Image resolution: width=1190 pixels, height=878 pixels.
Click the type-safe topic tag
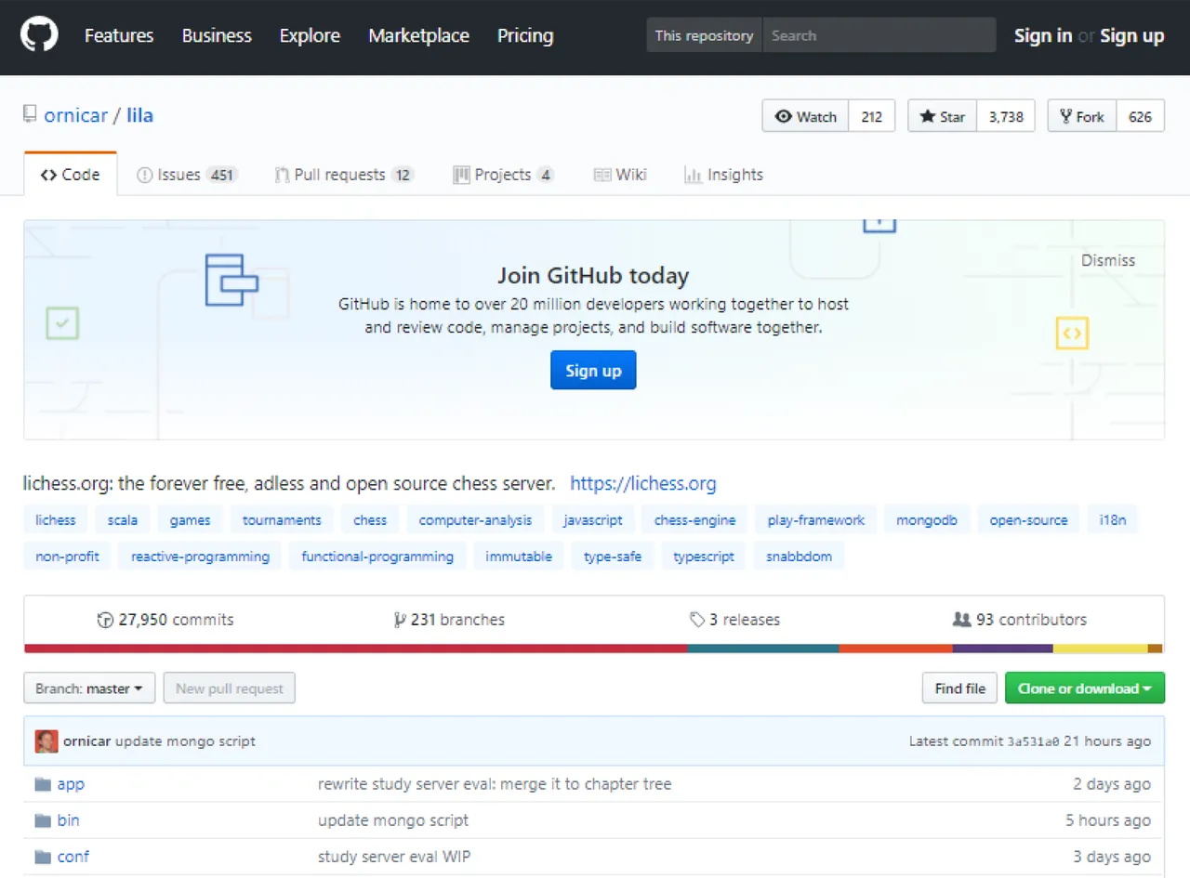click(x=613, y=557)
